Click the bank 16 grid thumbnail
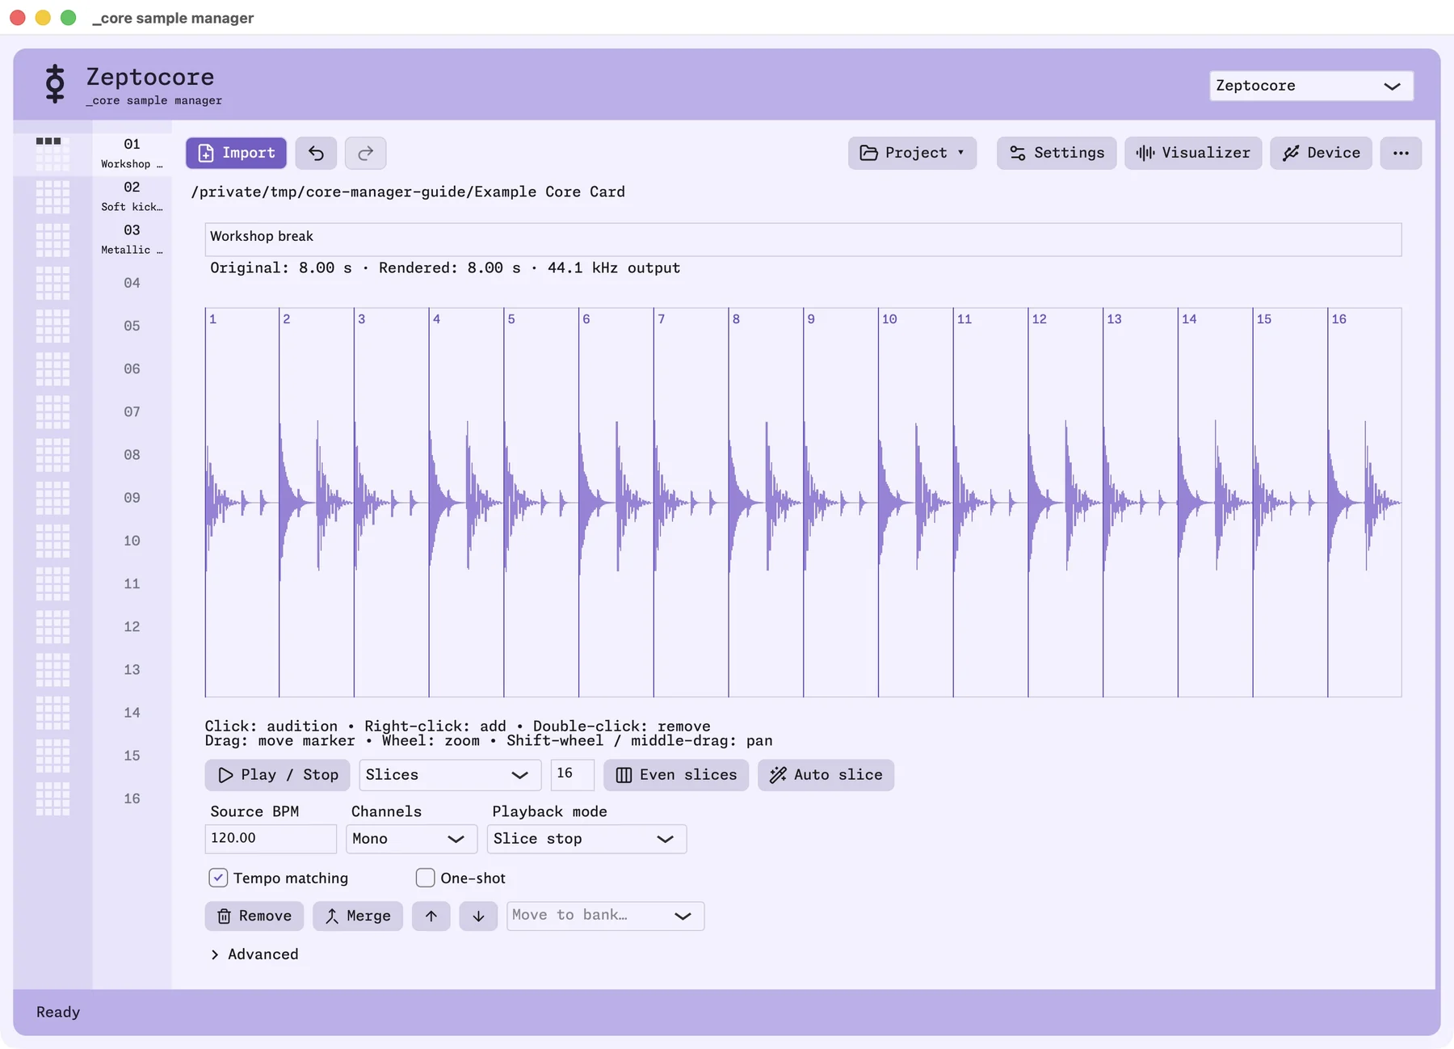 pyautogui.click(x=53, y=798)
